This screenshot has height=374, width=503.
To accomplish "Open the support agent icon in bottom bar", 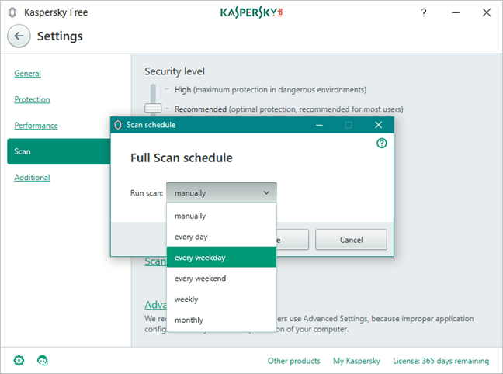I will pos(43,361).
